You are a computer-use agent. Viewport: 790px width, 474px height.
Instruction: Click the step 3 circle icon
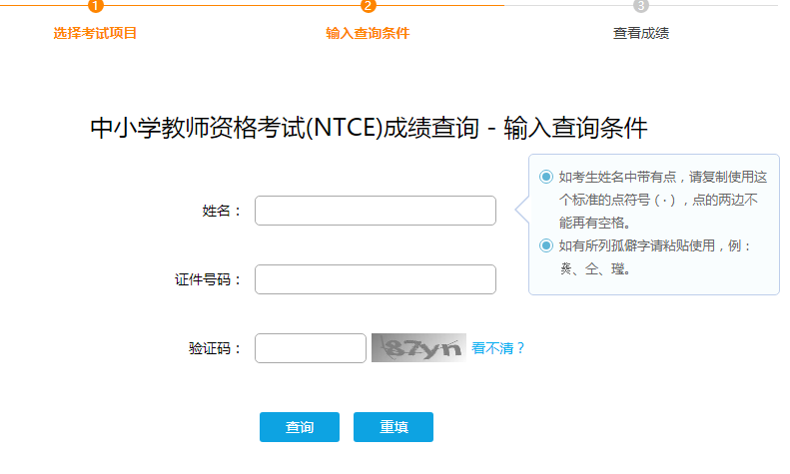(x=640, y=5)
